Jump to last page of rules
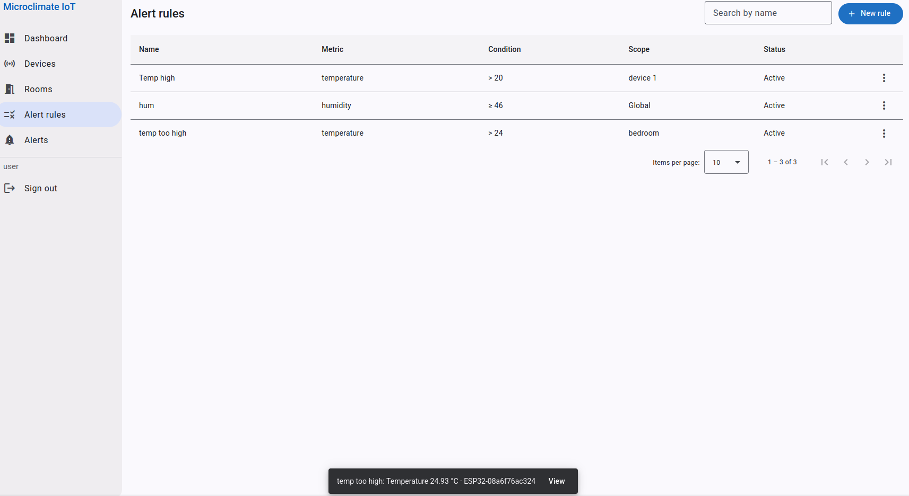The width and height of the screenshot is (909, 496). [888, 162]
